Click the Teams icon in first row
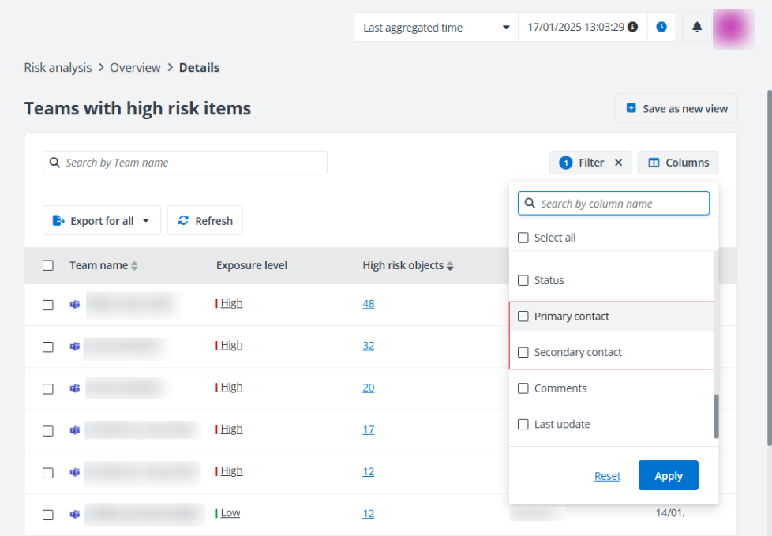Screen dimensions: 772x536 75,304
